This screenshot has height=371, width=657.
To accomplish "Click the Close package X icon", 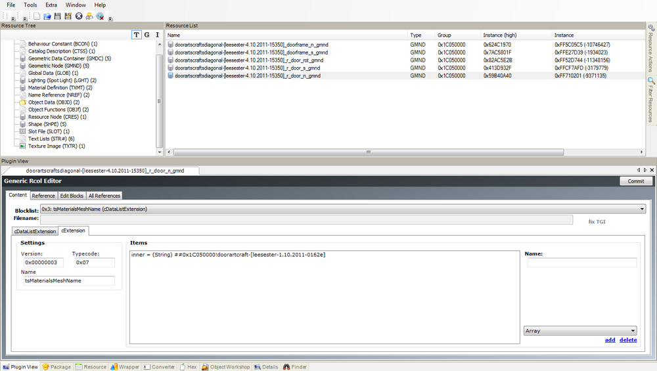I will (x=79, y=16).
